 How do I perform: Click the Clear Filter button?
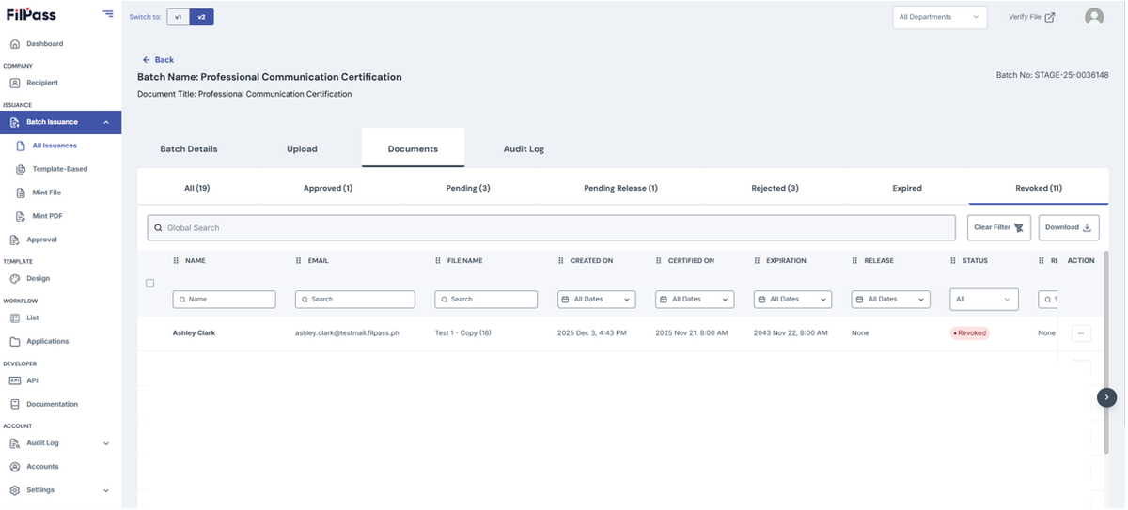pos(999,227)
